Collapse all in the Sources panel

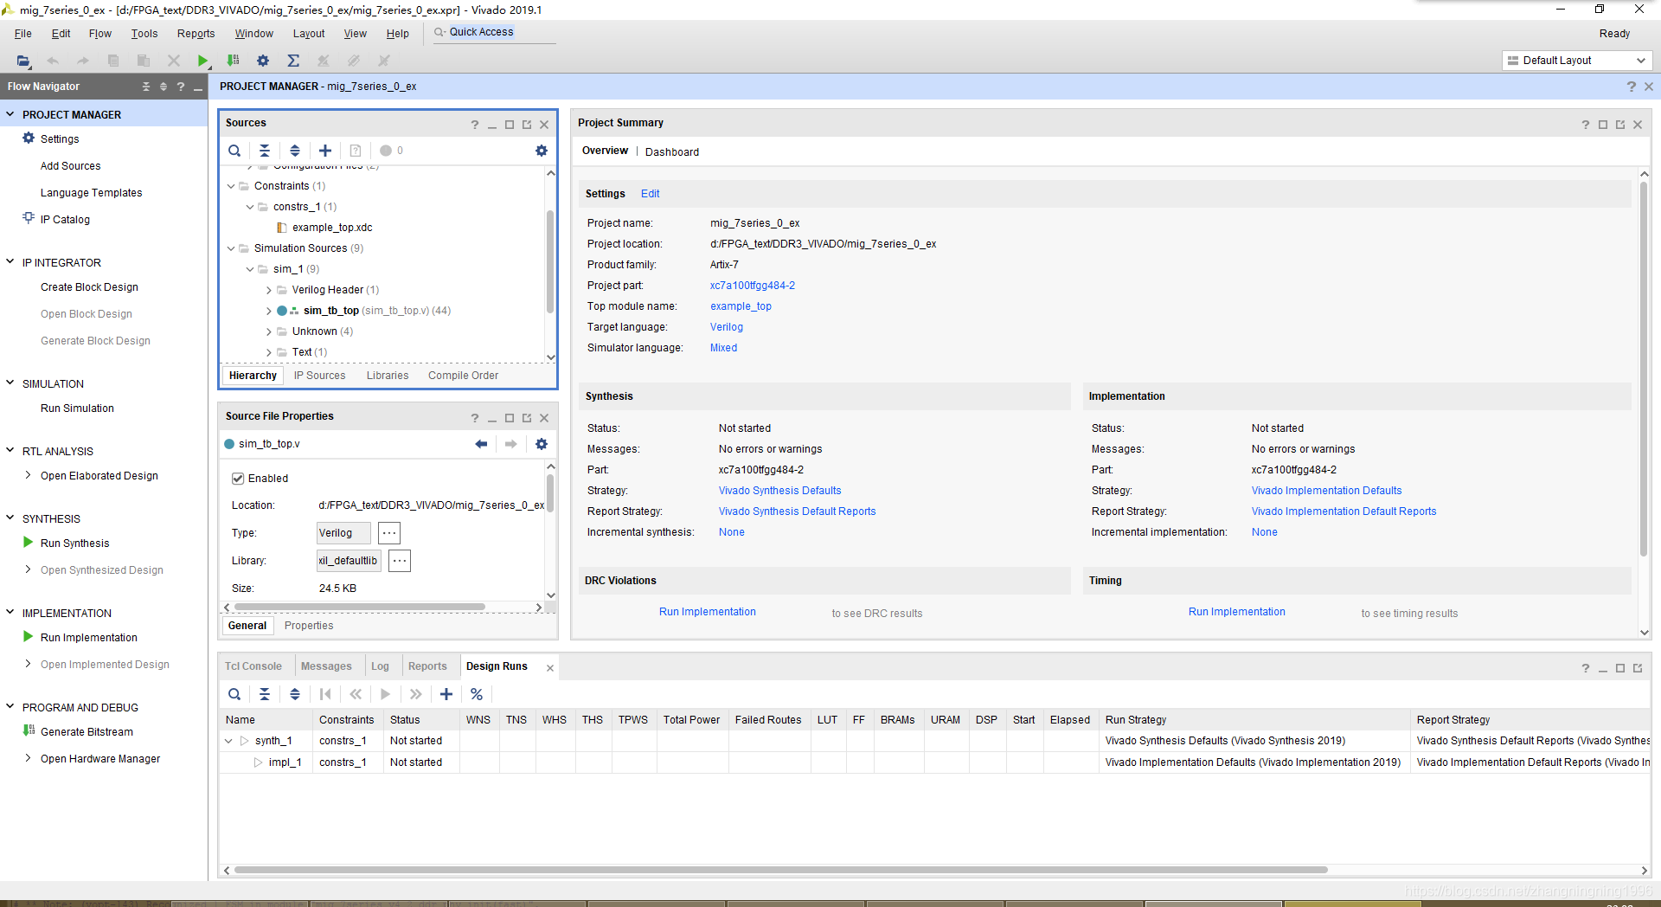tap(265, 151)
